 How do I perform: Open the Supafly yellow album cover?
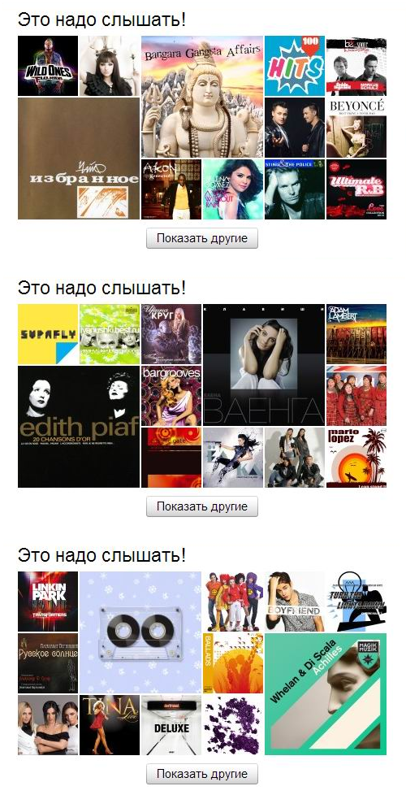48,334
